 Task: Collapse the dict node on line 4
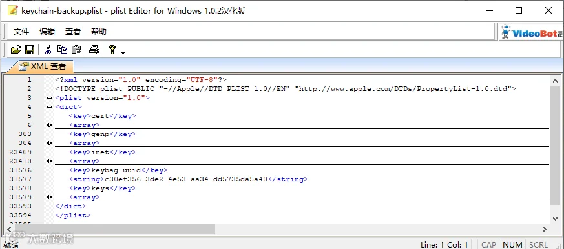pyautogui.click(x=49, y=106)
